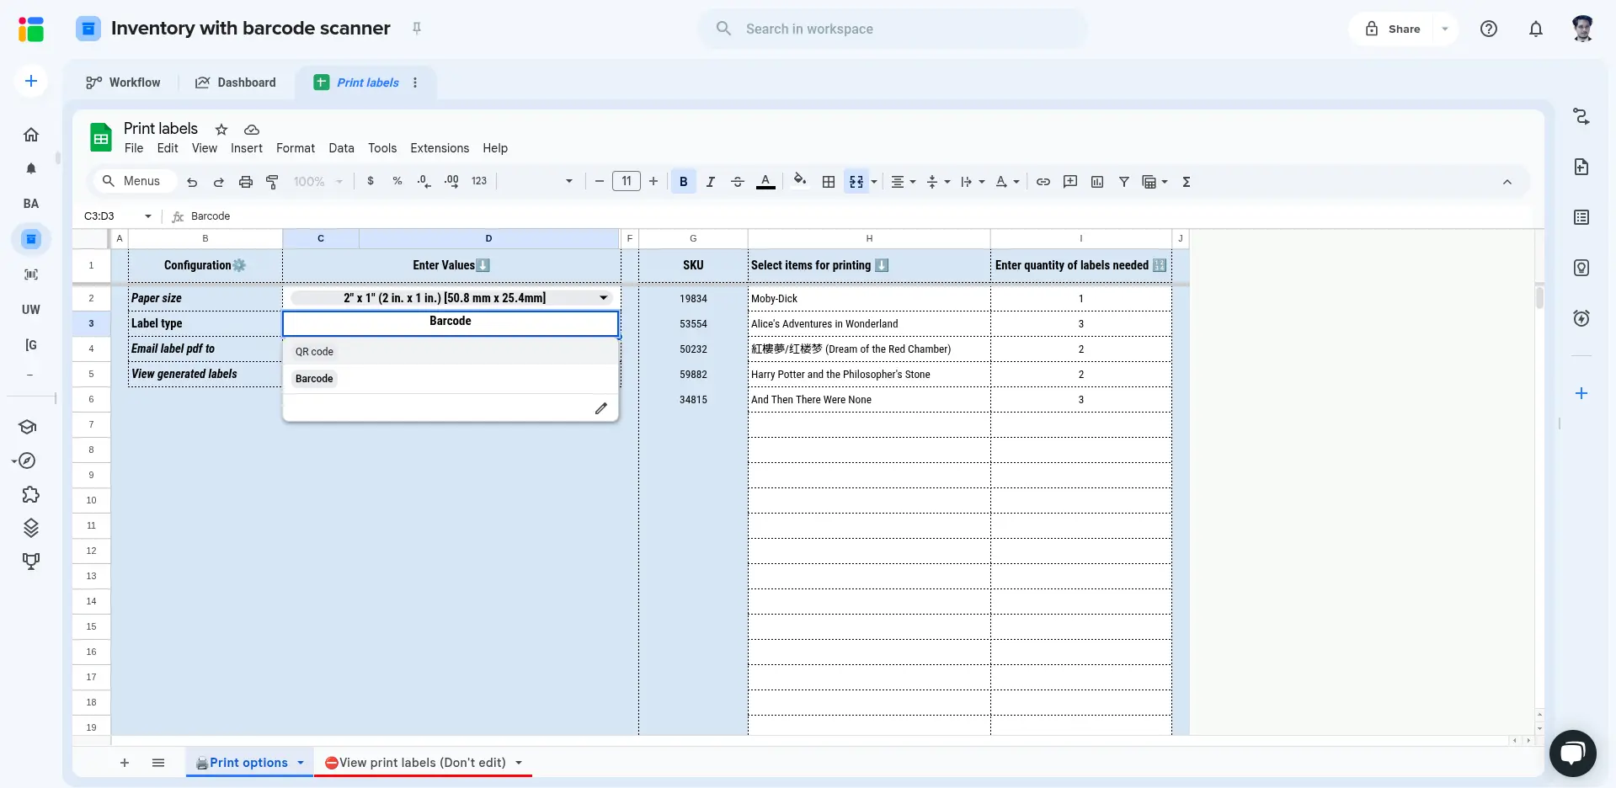Click the Search in workspace field

[x=893, y=29]
